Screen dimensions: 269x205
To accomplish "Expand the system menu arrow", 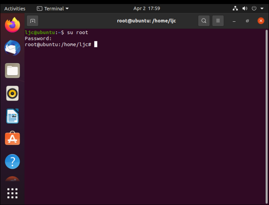I will pyautogui.click(x=262, y=9).
